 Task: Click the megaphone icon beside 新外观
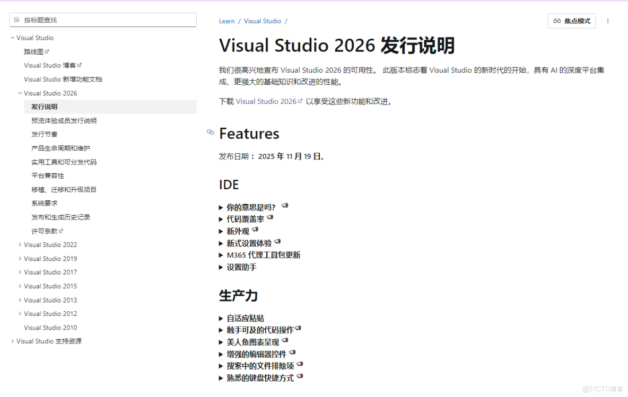(256, 229)
